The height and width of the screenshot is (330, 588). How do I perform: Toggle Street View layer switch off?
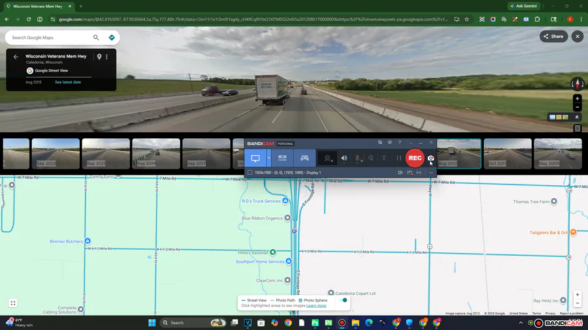click(342, 300)
